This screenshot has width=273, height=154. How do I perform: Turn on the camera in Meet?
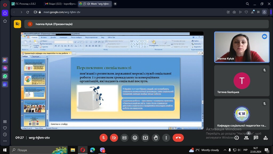114,138
